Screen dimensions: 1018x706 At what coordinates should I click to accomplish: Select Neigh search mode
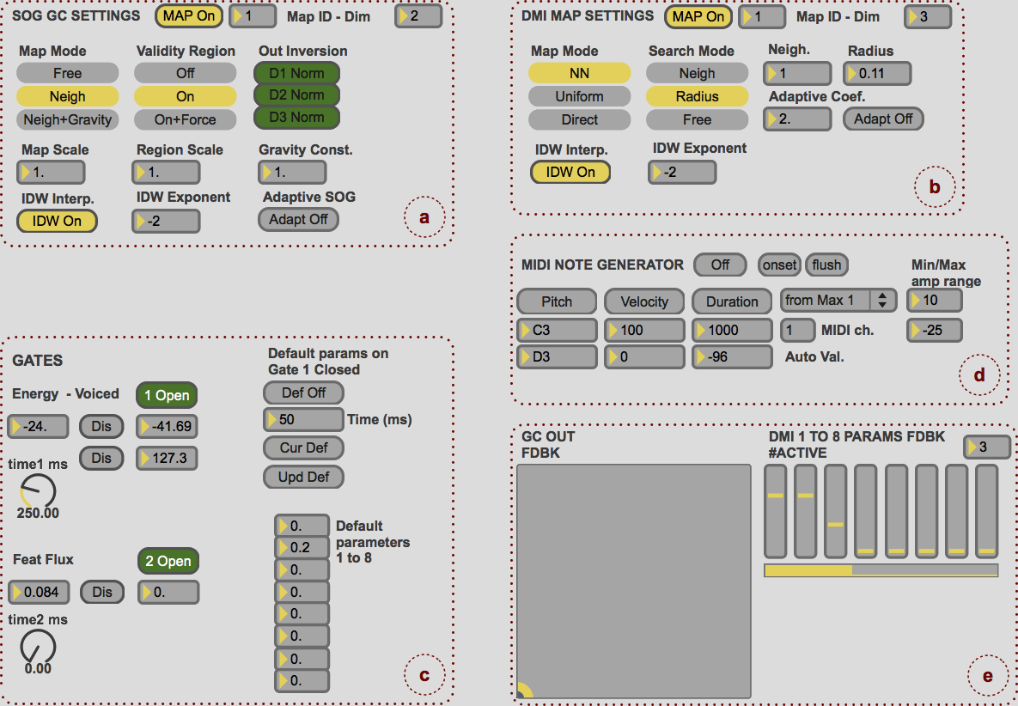[698, 73]
